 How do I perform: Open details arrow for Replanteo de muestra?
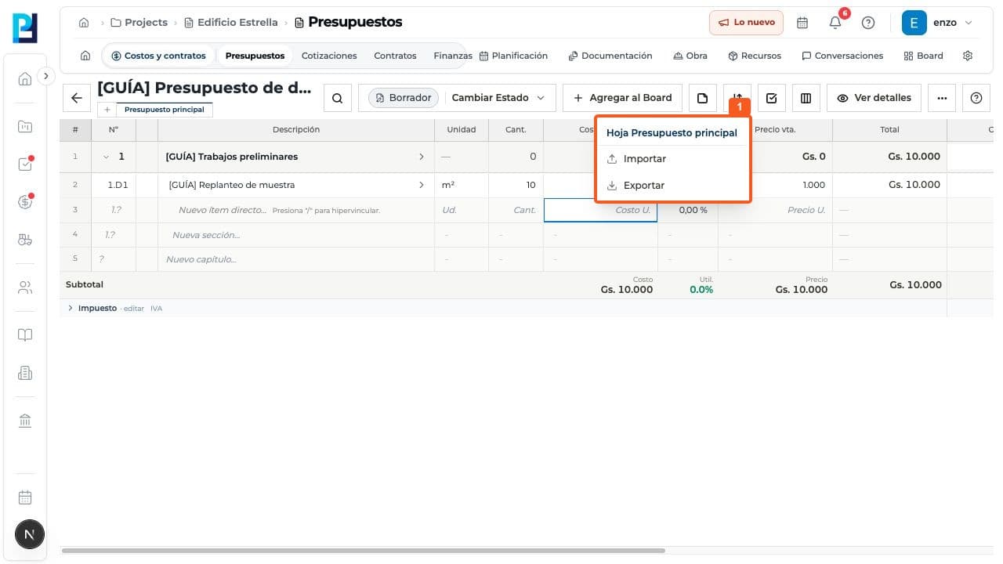[422, 185]
